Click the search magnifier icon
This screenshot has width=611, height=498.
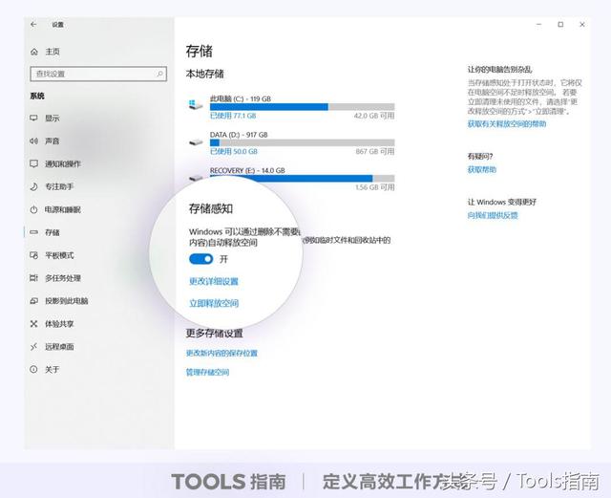[159, 74]
